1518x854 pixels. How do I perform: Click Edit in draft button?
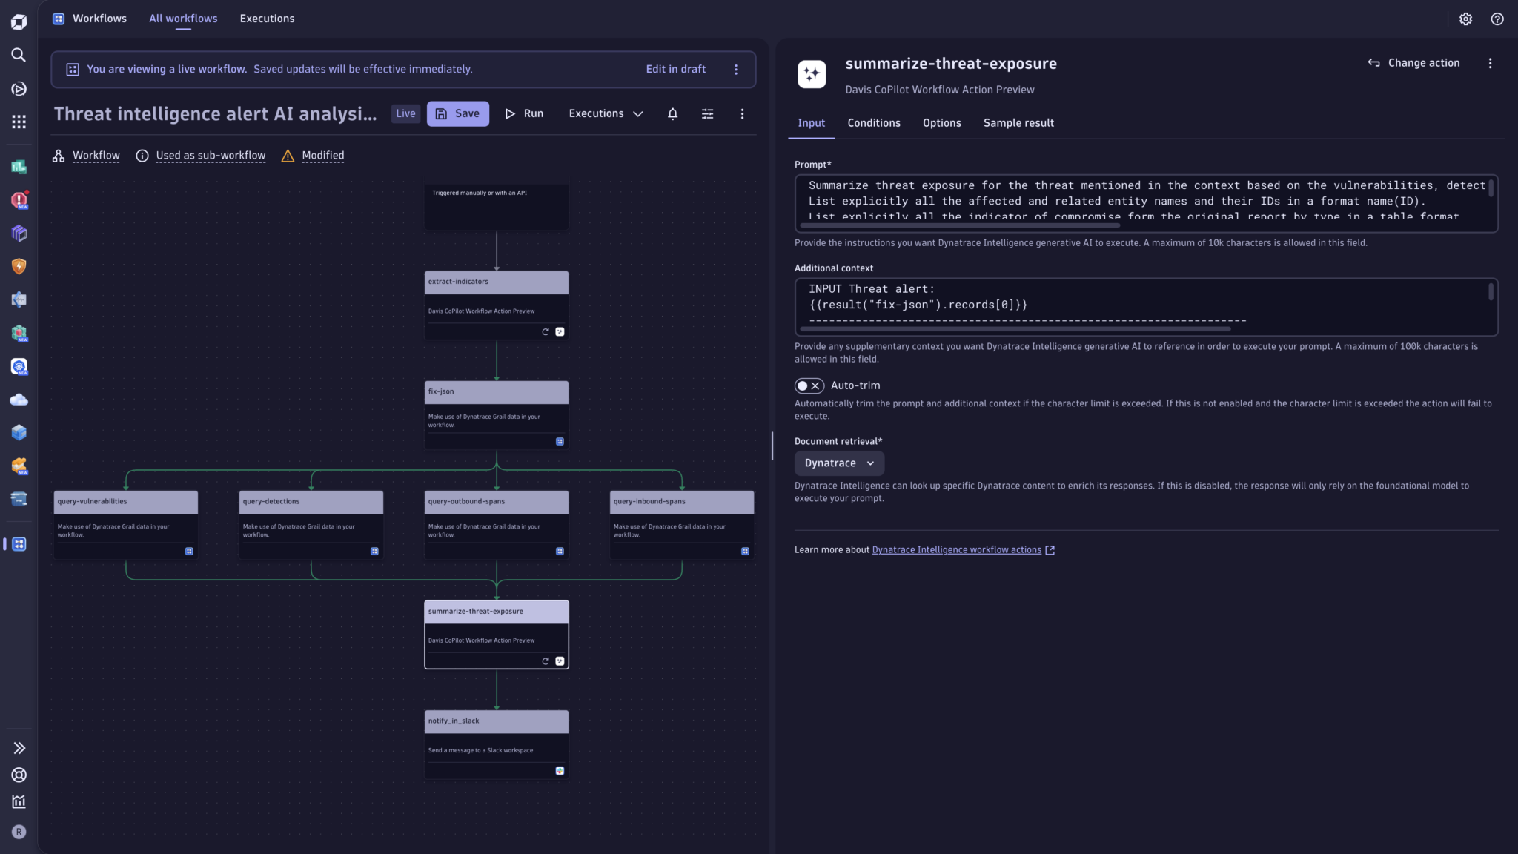point(675,69)
